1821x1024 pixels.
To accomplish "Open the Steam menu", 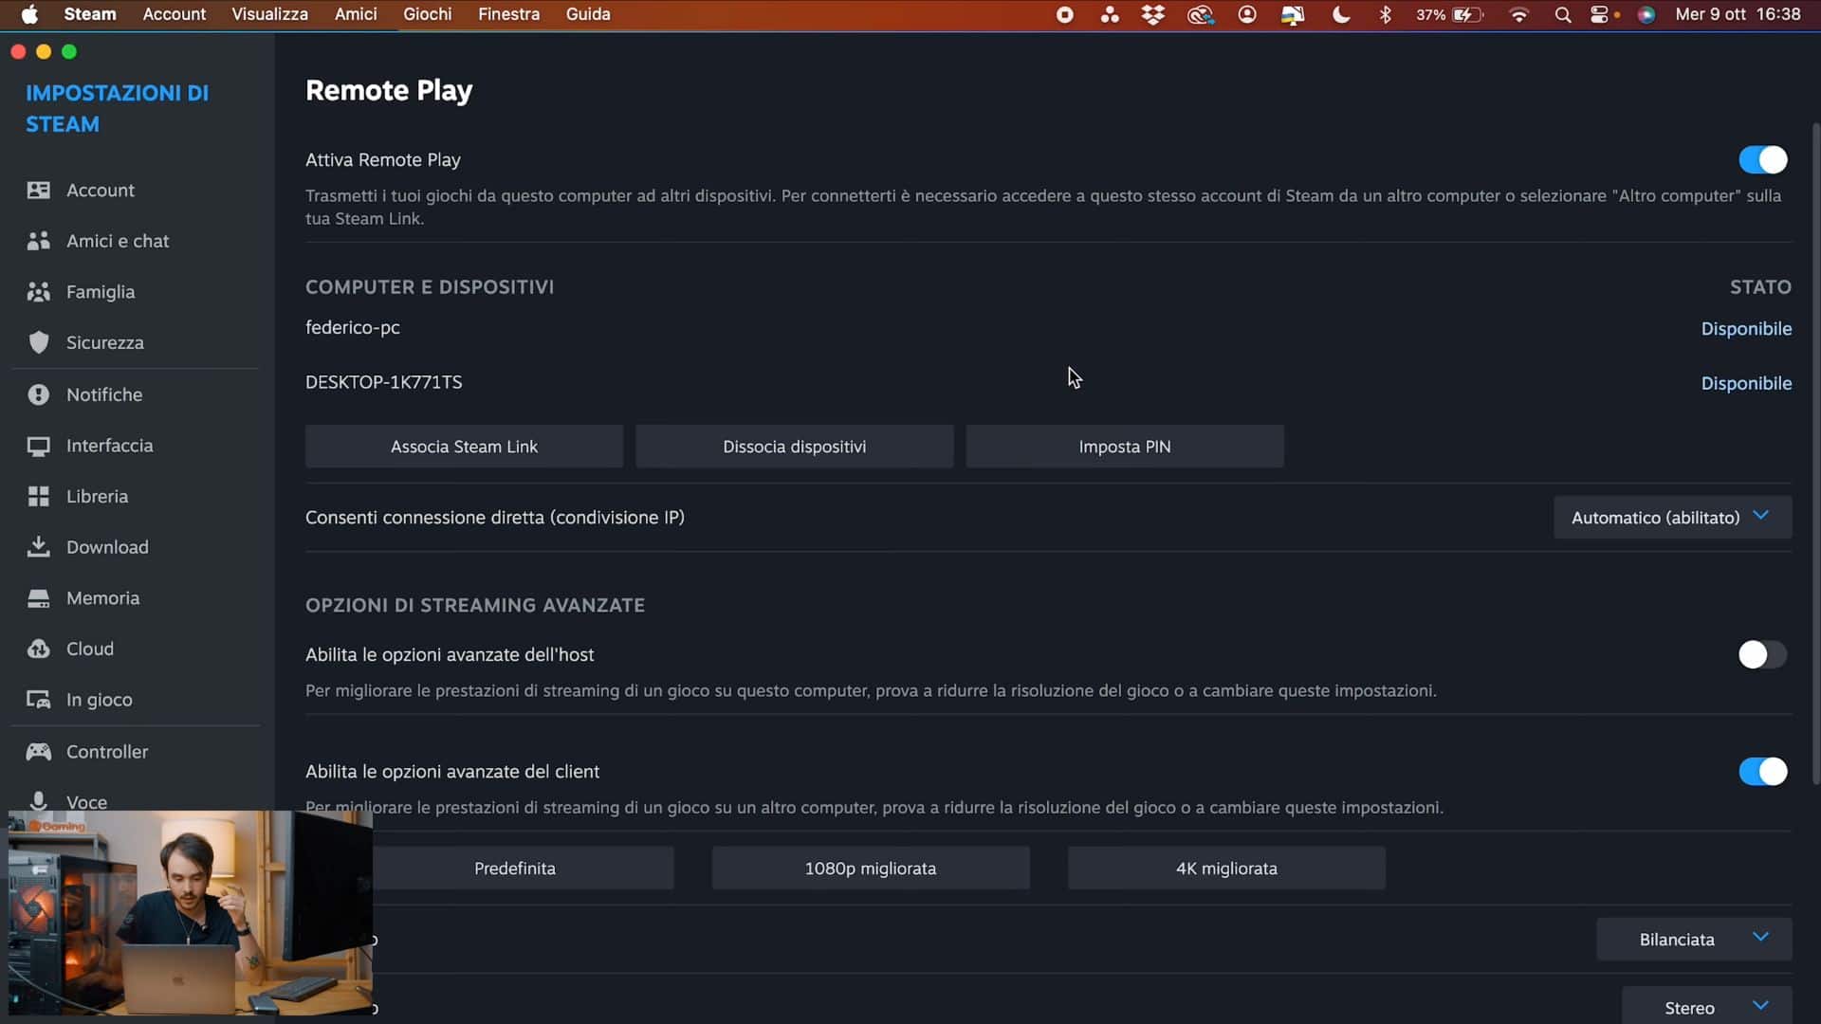I will click(90, 14).
